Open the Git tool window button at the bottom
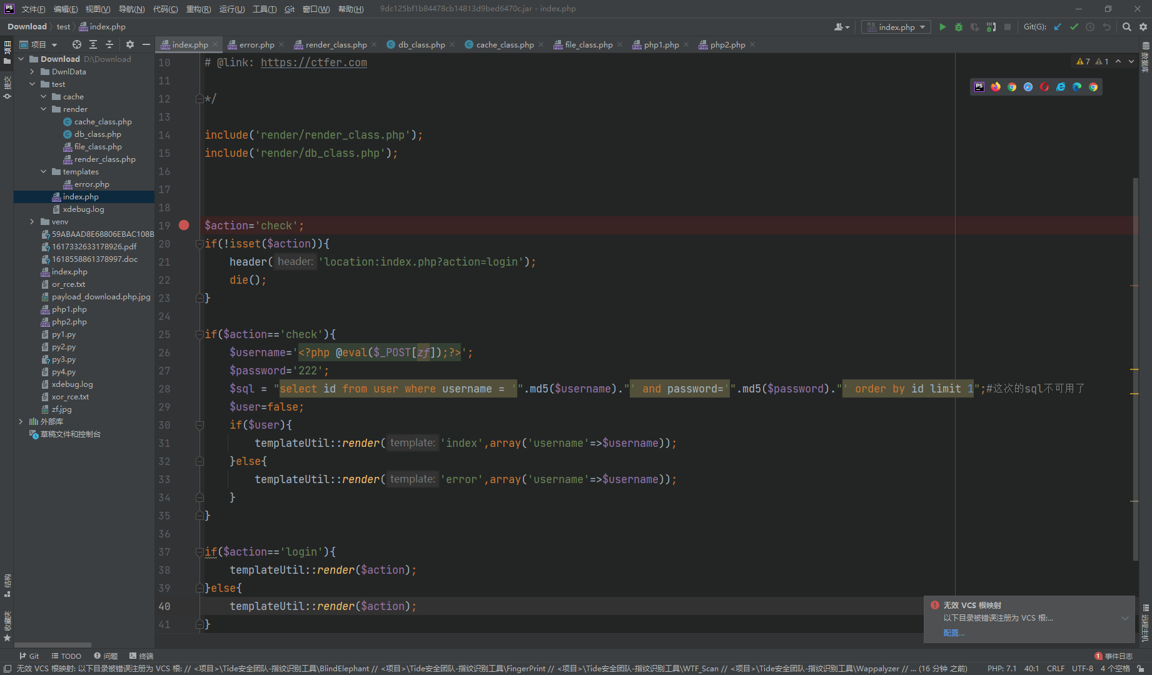This screenshot has width=1152, height=675. pos(29,656)
